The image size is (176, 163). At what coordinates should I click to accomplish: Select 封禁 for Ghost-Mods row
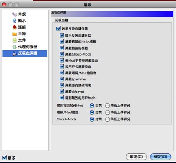92,119
